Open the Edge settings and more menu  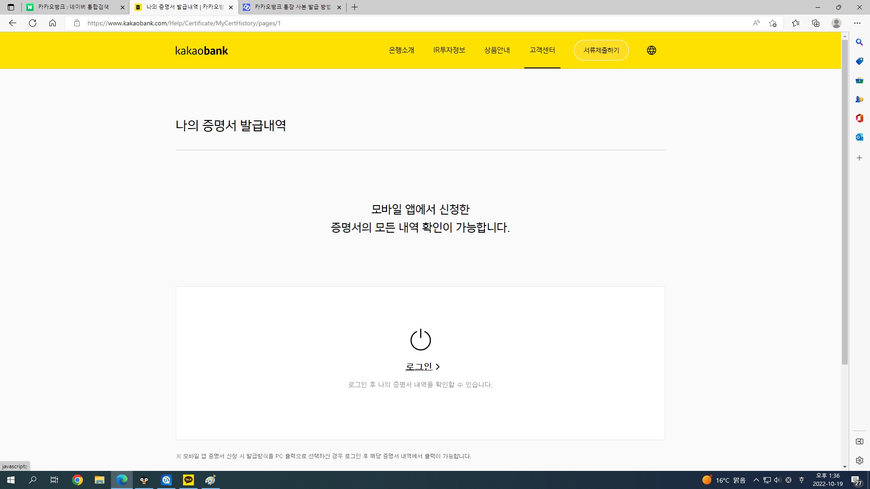(857, 23)
